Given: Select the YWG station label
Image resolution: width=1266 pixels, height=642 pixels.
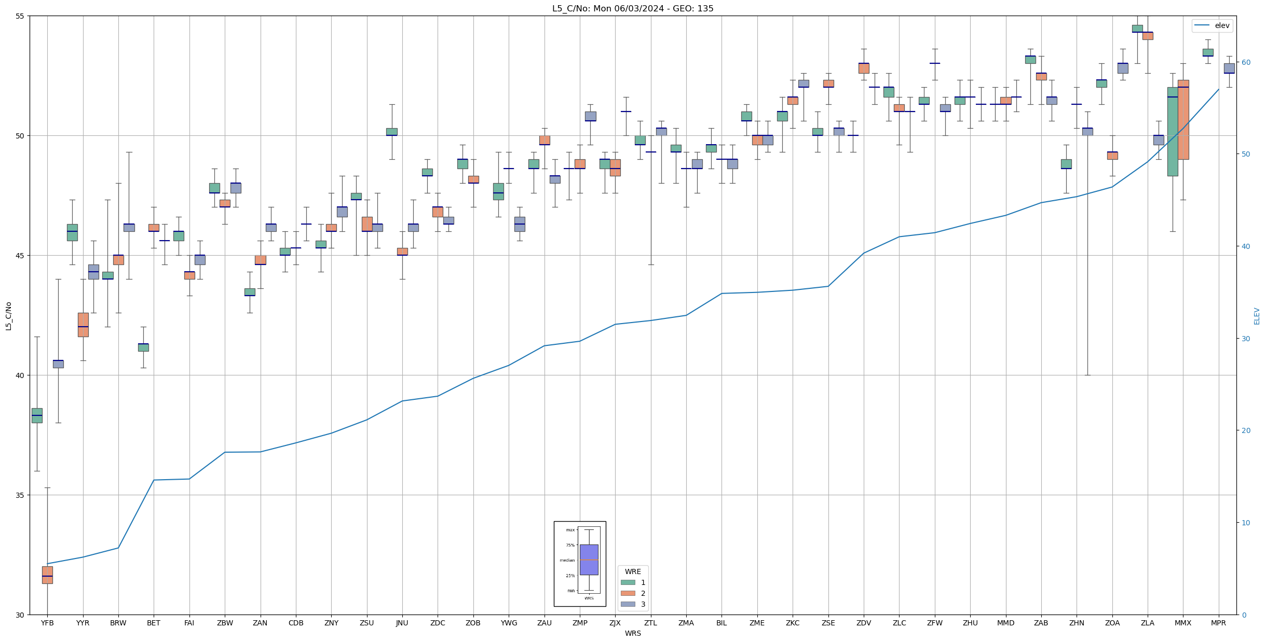Looking at the screenshot, I should click(x=509, y=623).
